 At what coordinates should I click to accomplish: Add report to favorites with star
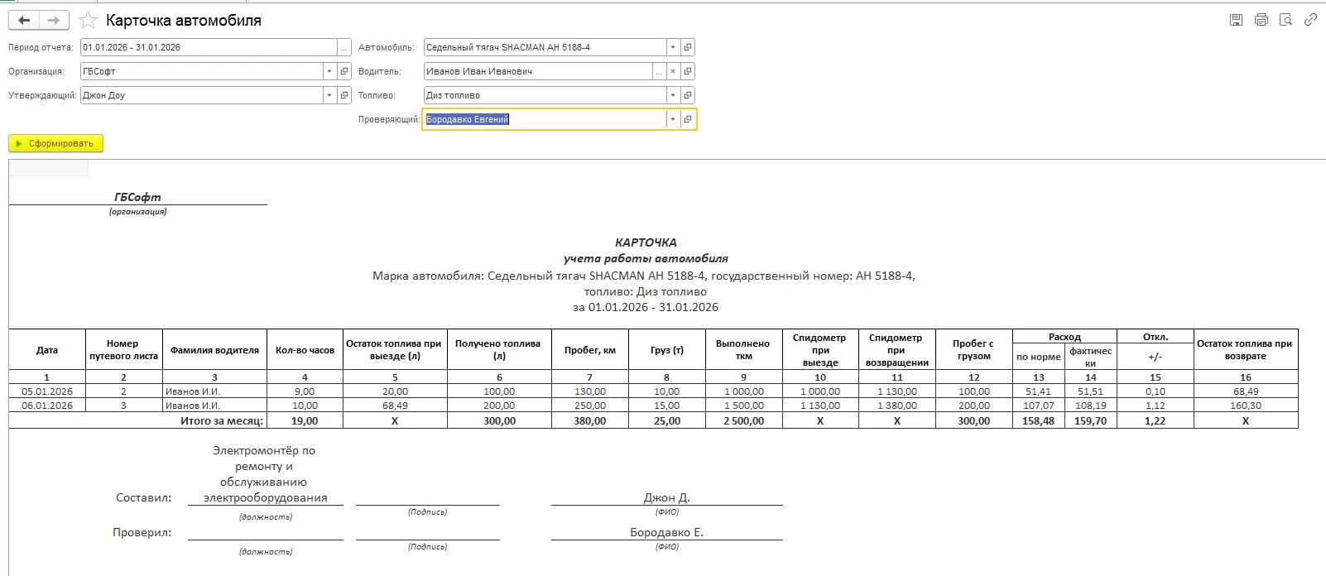pos(88,21)
